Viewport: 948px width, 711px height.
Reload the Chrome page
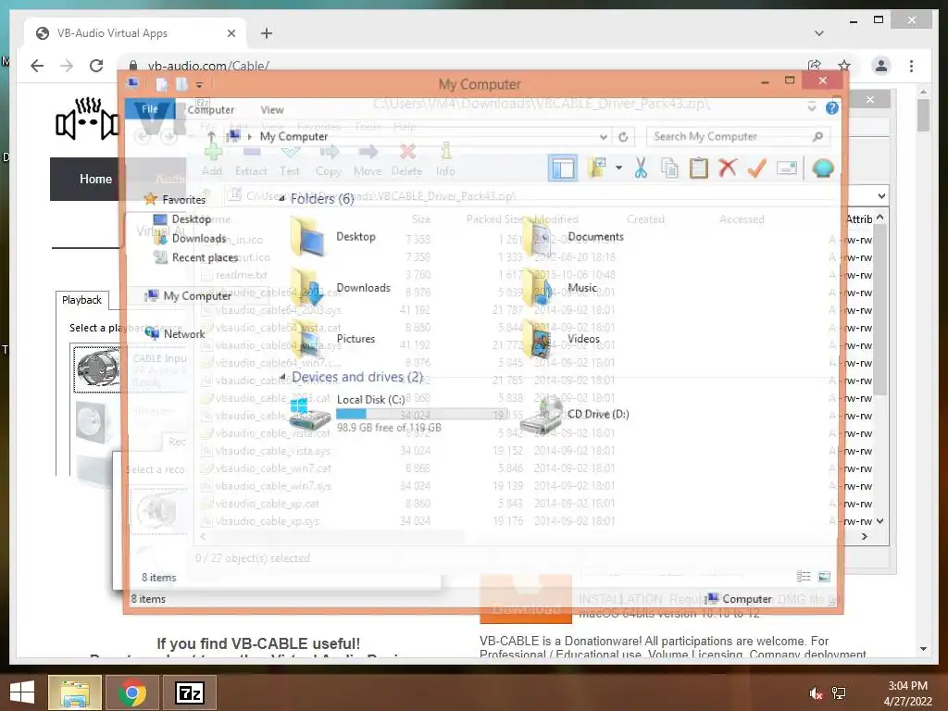tap(96, 66)
